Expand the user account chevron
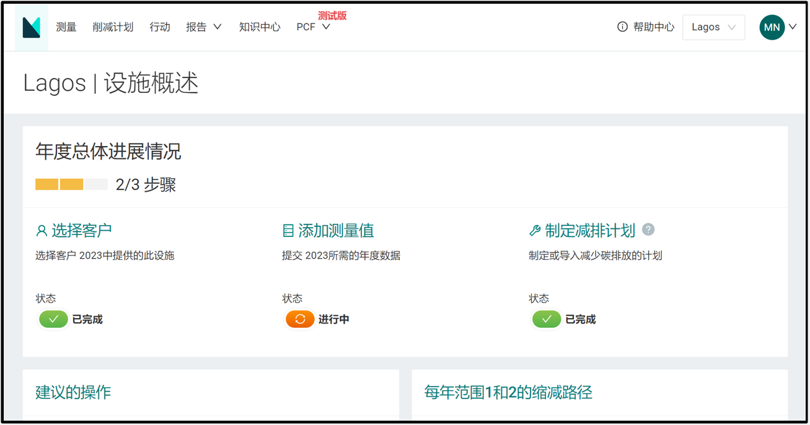 coord(793,27)
